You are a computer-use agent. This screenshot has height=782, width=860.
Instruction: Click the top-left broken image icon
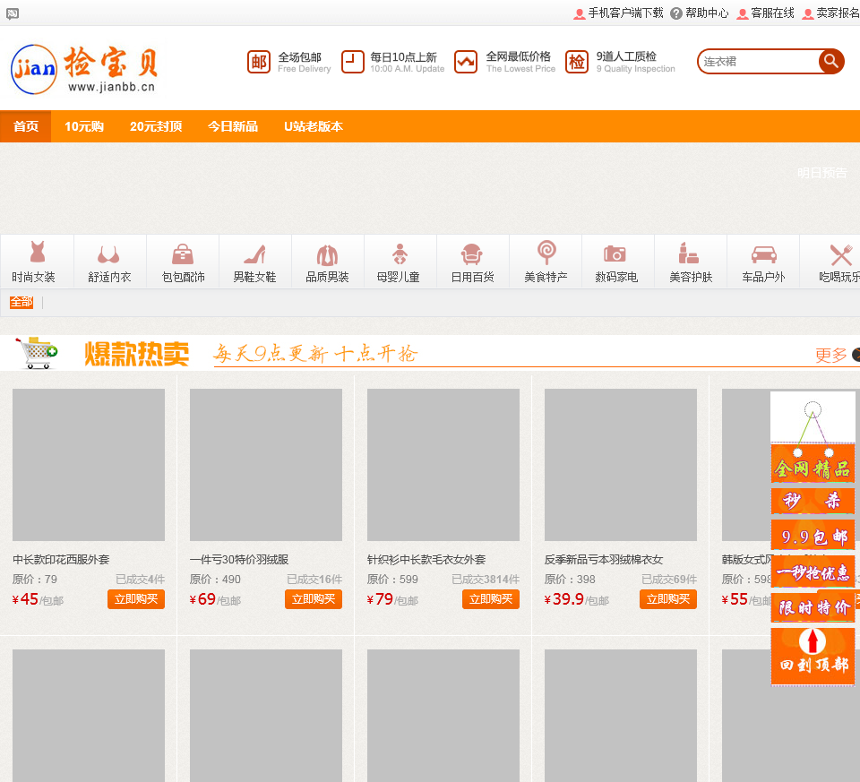[x=13, y=13]
